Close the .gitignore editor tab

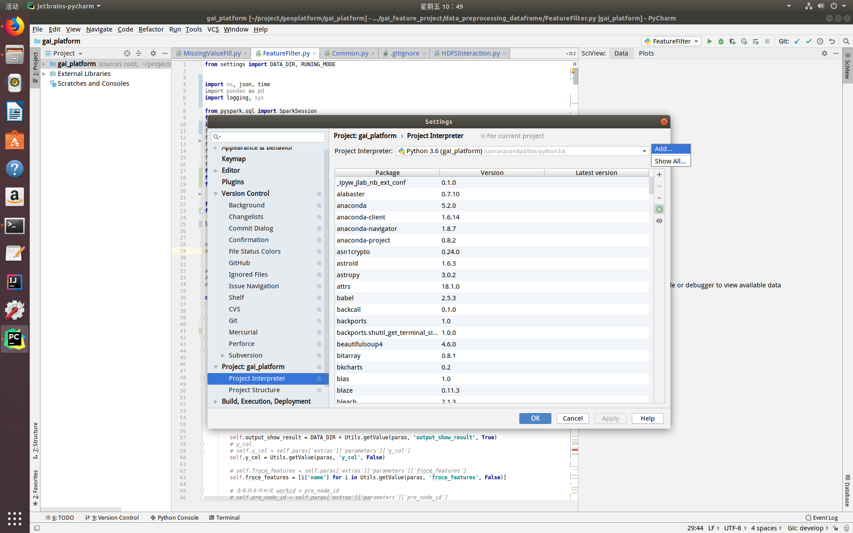(x=424, y=54)
